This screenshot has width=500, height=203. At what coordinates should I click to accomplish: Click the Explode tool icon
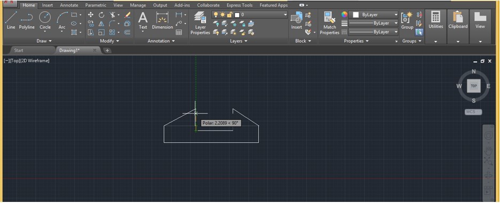tap(127, 23)
